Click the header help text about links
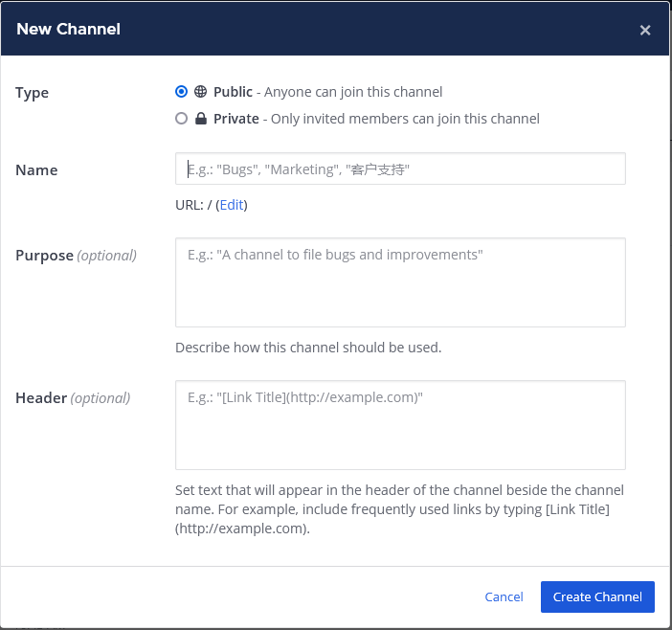The image size is (672, 630). (399, 509)
